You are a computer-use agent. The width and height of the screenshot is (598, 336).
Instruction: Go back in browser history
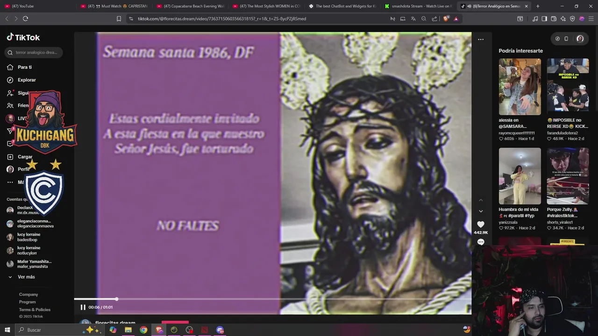tap(7, 19)
